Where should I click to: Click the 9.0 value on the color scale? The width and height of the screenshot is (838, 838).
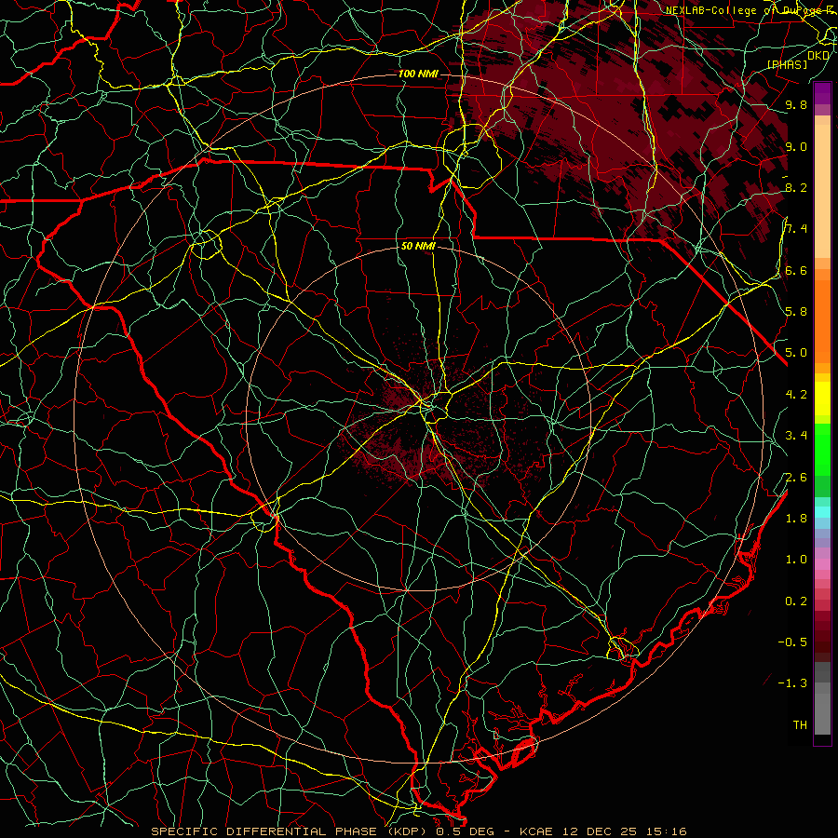[796, 147]
